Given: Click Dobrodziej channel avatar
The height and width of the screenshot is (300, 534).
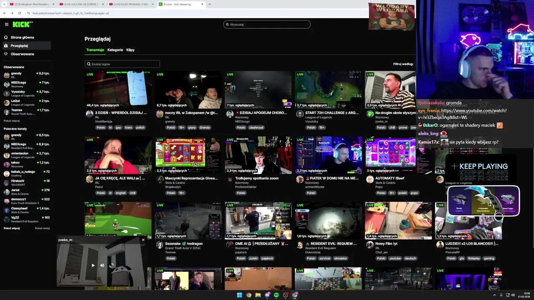Looking at the screenshot, I should click(x=300, y=245).
